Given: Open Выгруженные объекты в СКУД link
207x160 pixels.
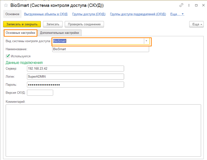Looking at the screenshot, I should 46,14.
